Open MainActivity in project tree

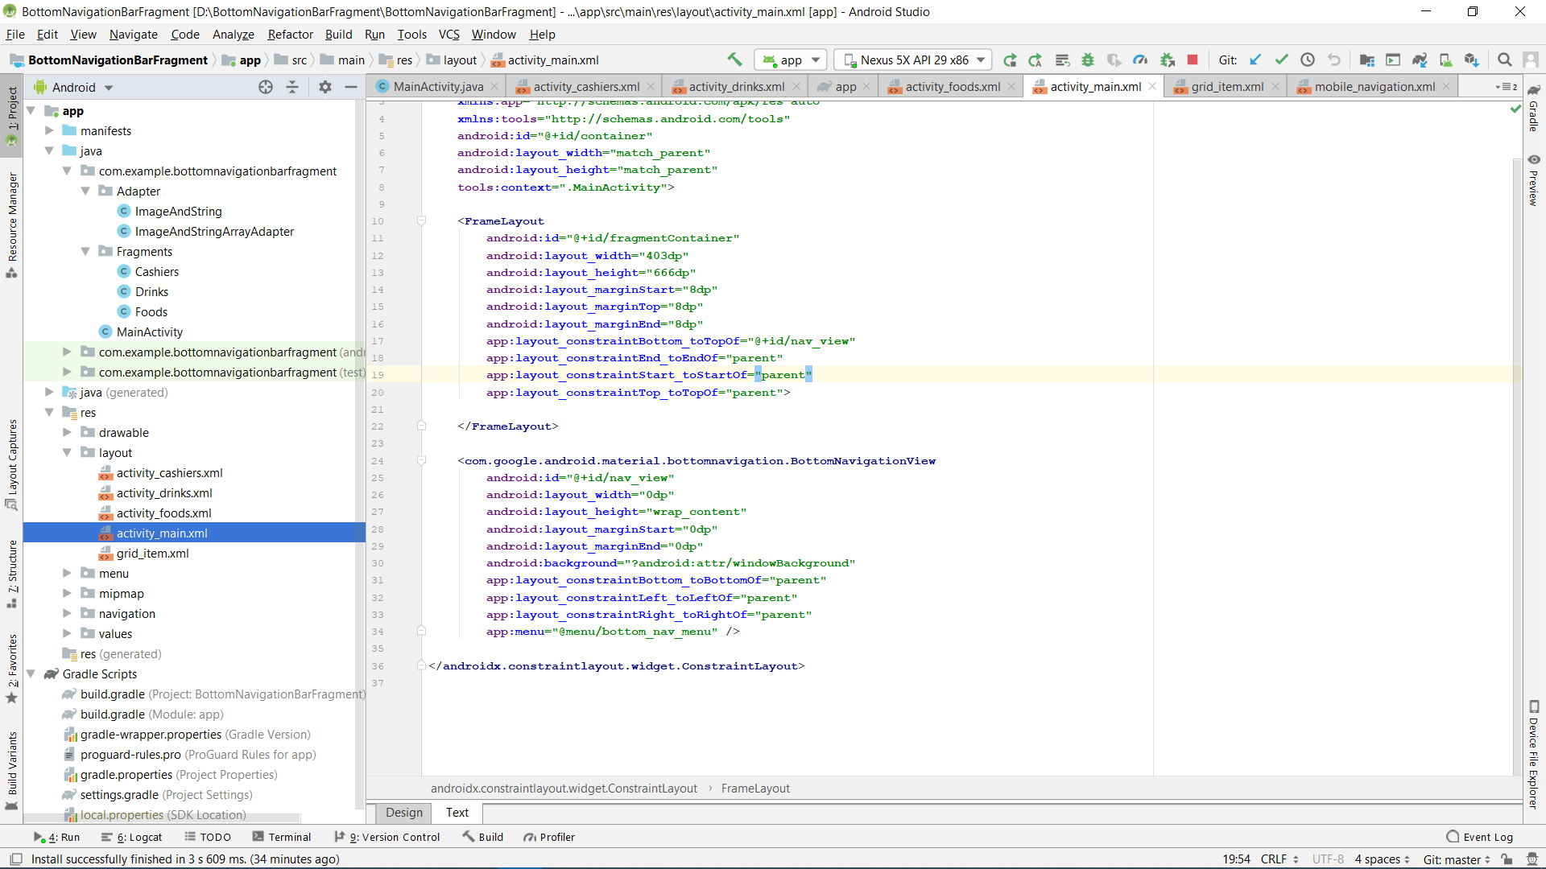click(x=149, y=332)
